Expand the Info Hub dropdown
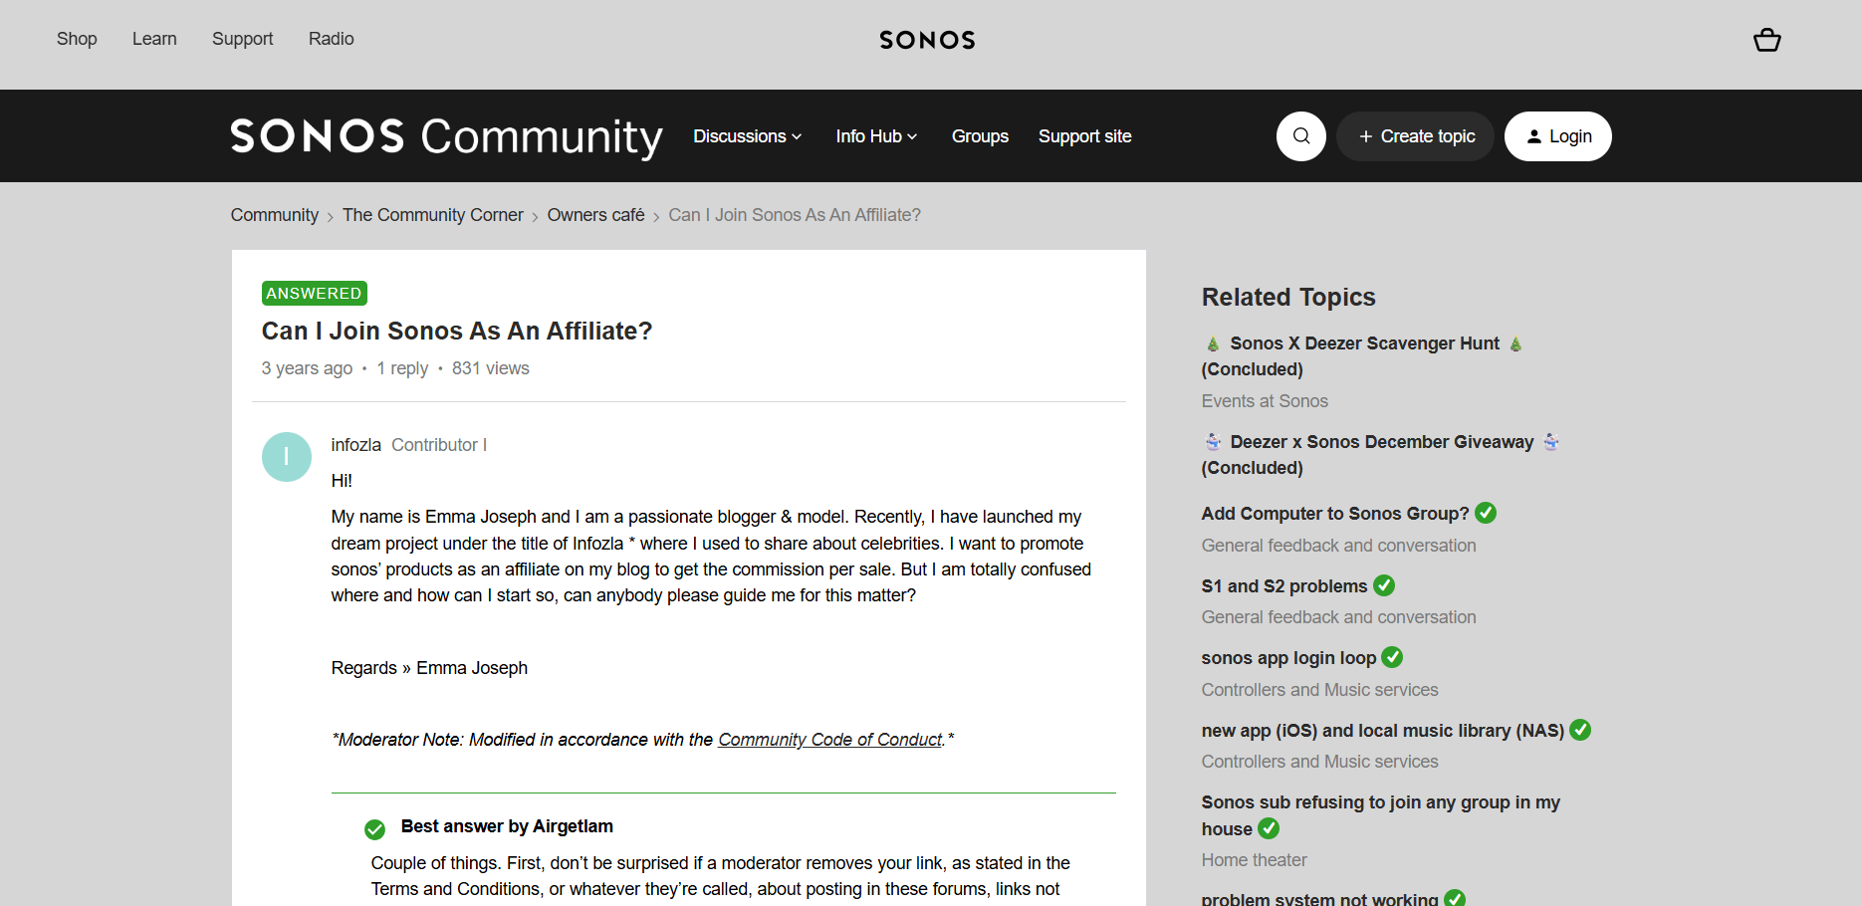The height and width of the screenshot is (906, 1862). (876, 136)
